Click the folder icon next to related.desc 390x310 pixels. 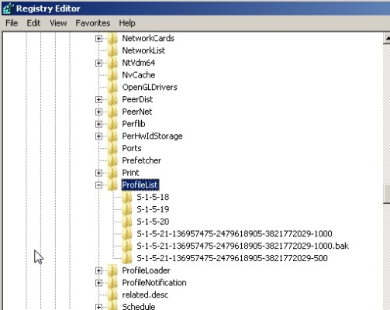(x=112, y=294)
